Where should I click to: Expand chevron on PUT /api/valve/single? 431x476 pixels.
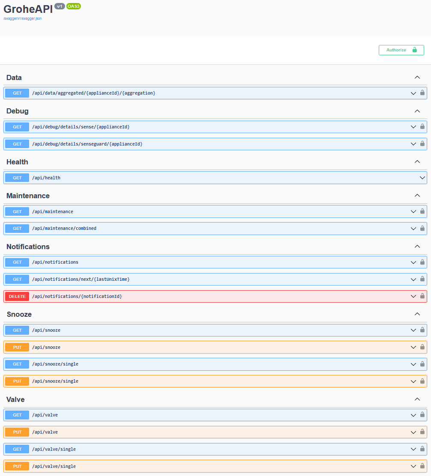[413, 466]
